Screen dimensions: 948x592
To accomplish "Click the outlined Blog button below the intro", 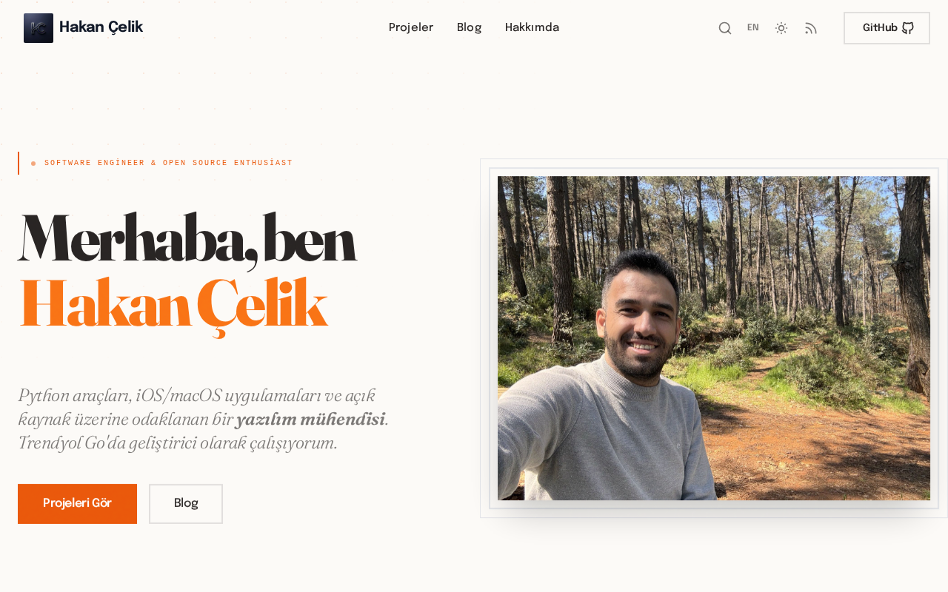I will [x=186, y=504].
